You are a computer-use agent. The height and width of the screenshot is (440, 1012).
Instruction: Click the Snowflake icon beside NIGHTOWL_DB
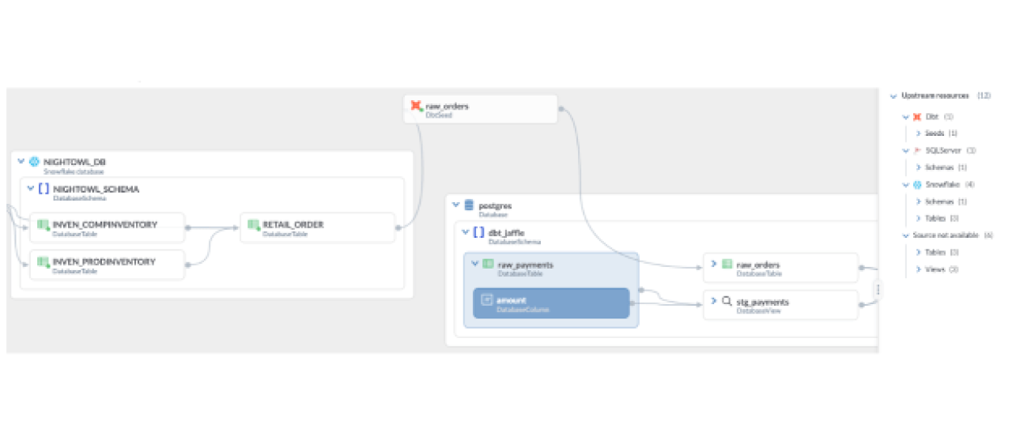(34, 161)
